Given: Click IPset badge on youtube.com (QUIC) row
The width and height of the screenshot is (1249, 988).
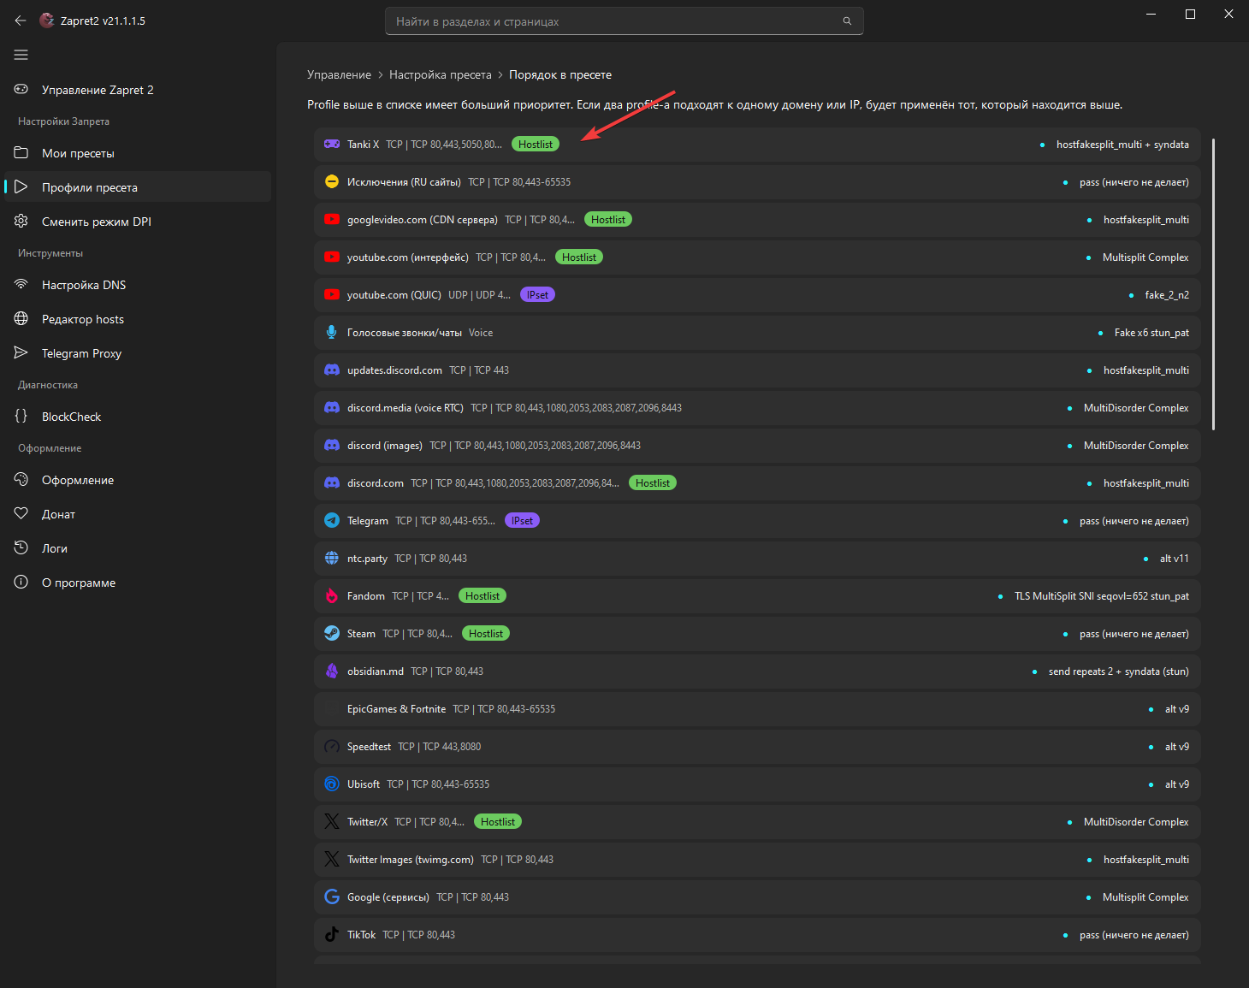Looking at the screenshot, I should pyautogui.click(x=537, y=295).
